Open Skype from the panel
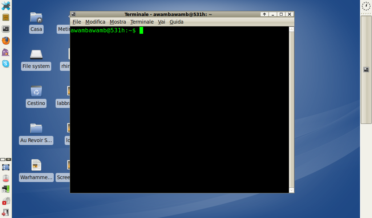 pyautogui.click(x=6, y=64)
